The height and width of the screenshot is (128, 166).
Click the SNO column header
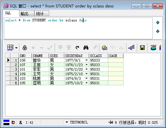pos(25,56)
